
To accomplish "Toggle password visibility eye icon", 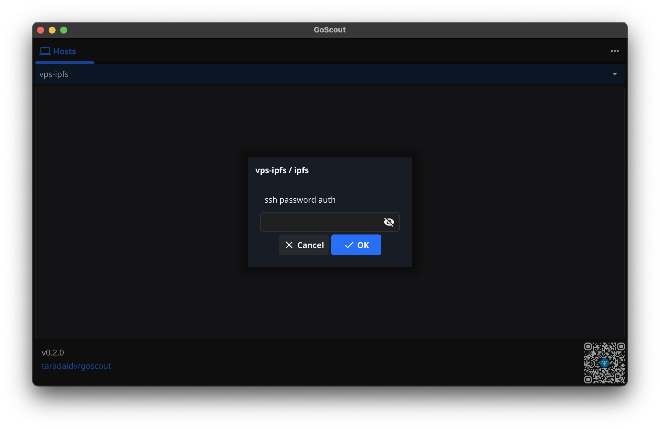I will click(389, 222).
